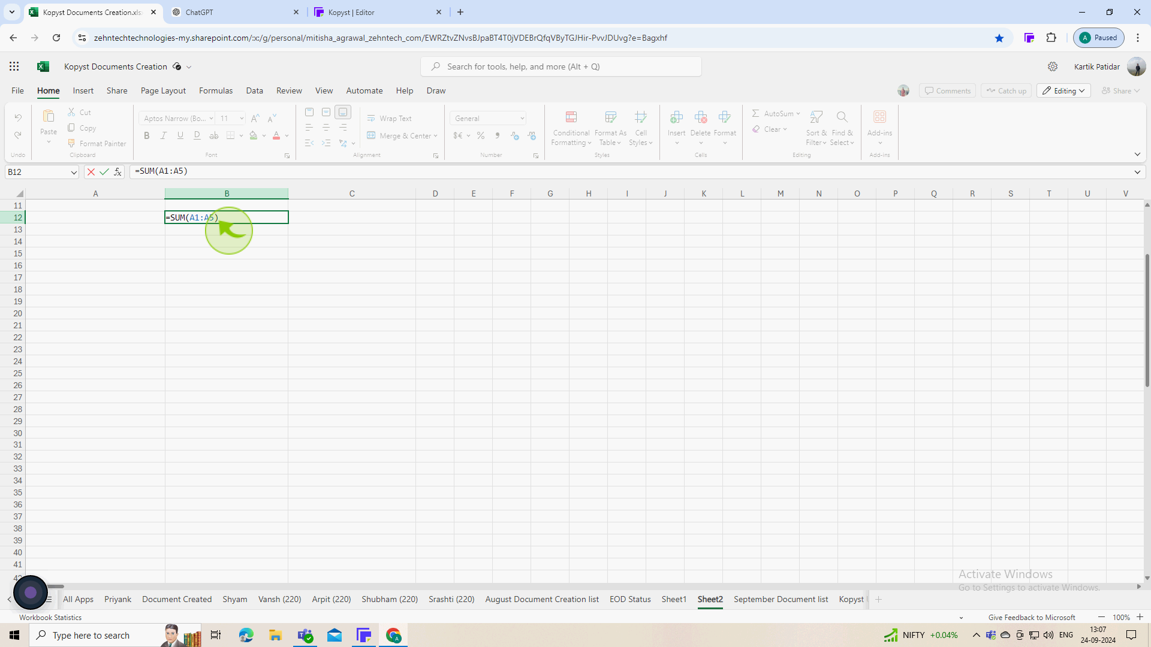Click the Increase Decimal icon
Image resolution: width=1151 pixels, height=647 pixels.
[x=515, y=136]
